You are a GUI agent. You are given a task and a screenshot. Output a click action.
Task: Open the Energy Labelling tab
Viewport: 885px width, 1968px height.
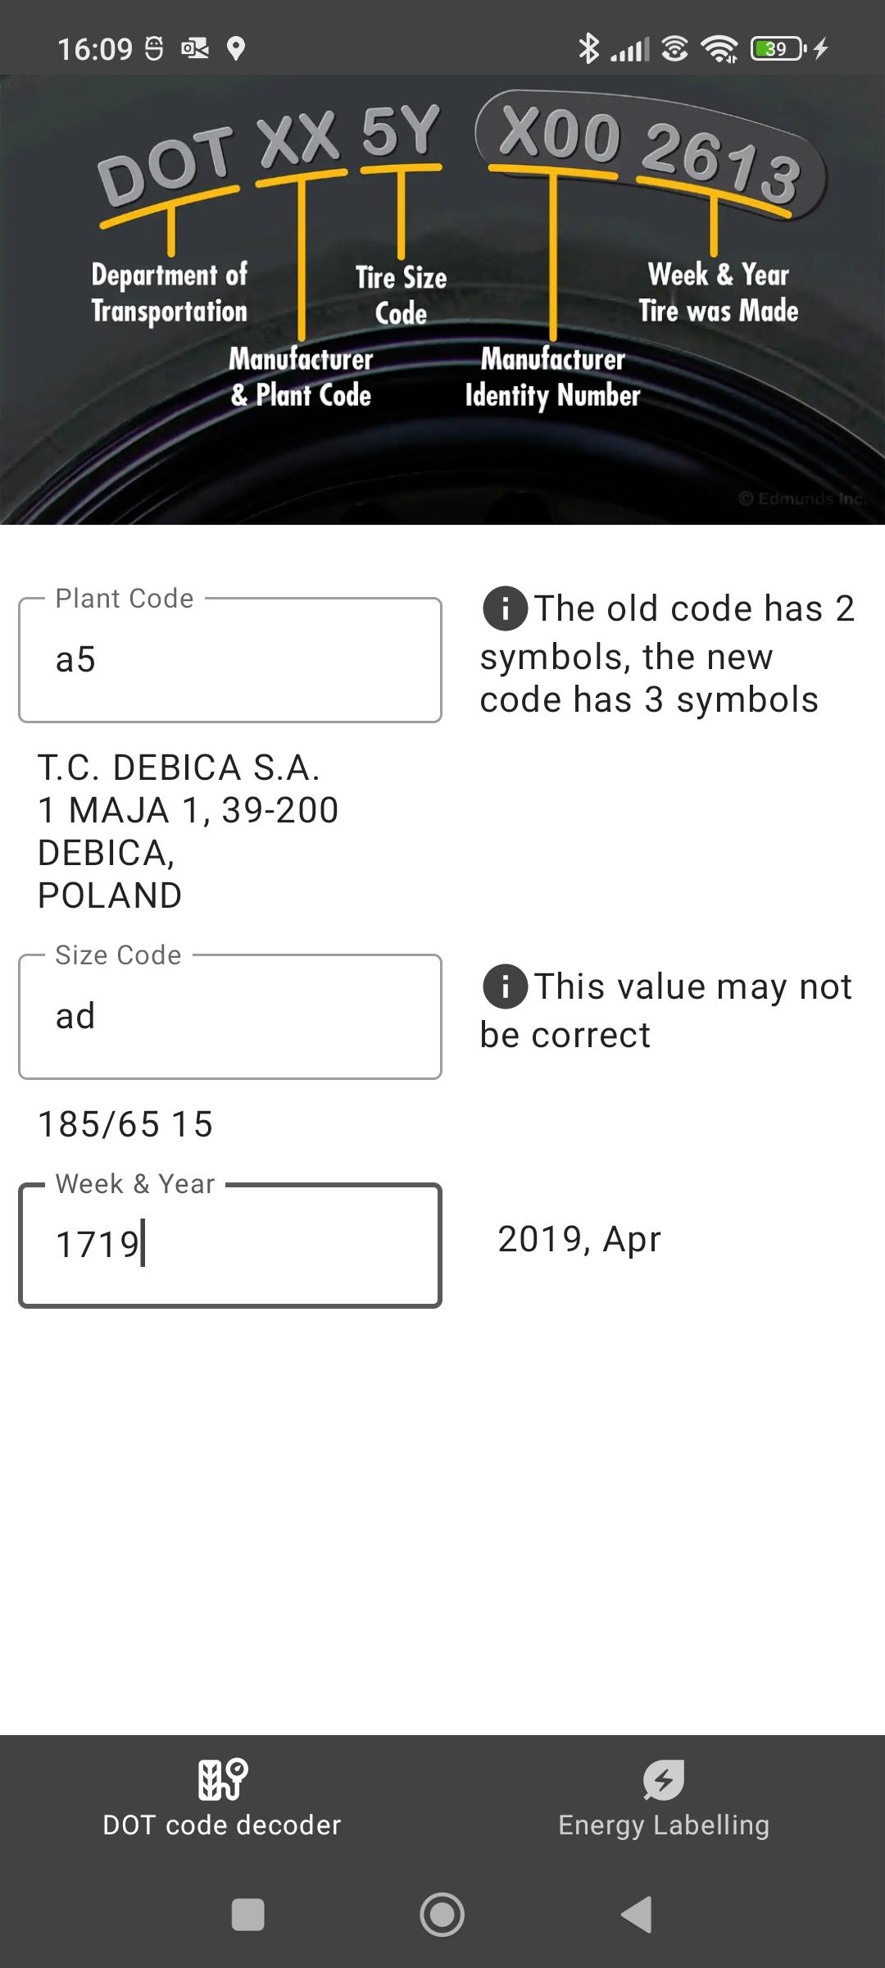[x=664, y=1799]
